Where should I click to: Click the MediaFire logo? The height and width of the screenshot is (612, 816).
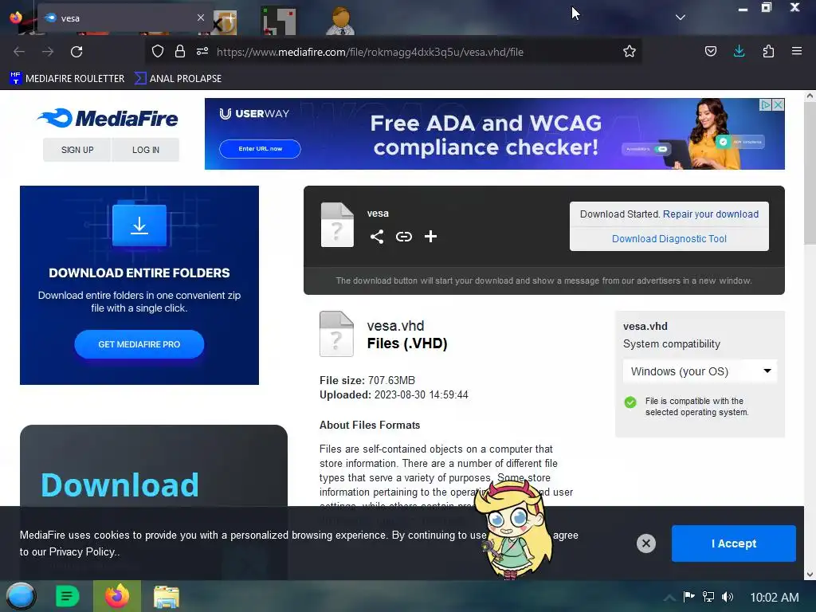[108, 119]
